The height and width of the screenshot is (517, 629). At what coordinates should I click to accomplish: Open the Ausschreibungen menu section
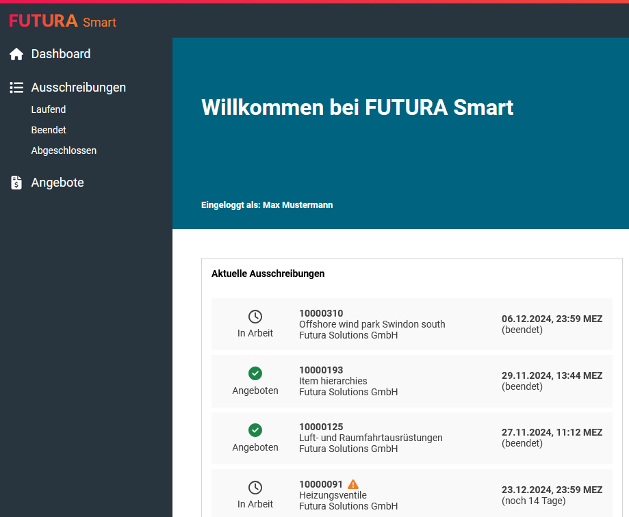click(x=78, y=88)
